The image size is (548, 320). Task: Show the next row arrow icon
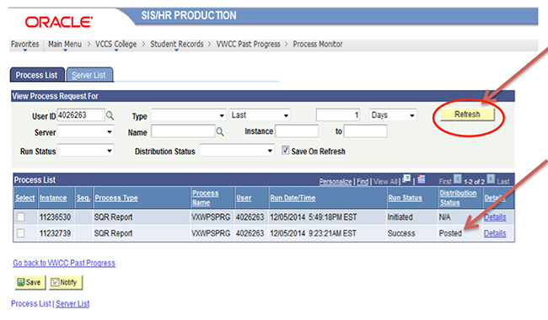pos(491,179)
